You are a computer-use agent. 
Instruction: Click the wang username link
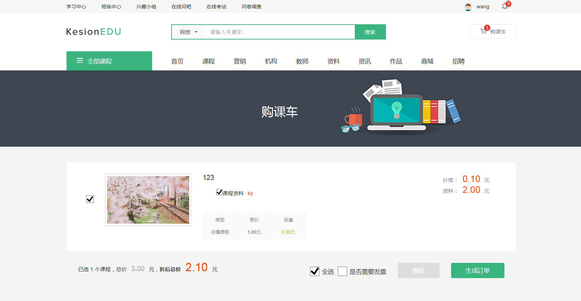pyautogui.click(x=483, y=7)
